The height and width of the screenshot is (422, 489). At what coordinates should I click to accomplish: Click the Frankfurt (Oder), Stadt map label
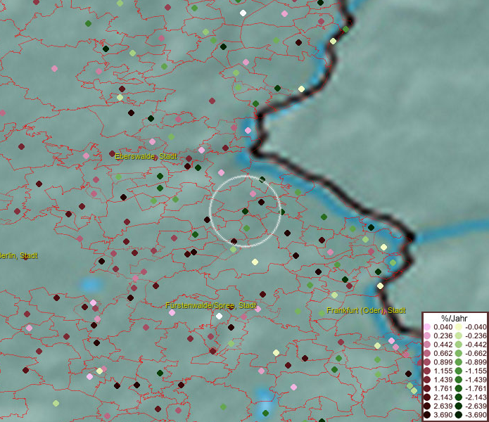[x=366, y=310]
